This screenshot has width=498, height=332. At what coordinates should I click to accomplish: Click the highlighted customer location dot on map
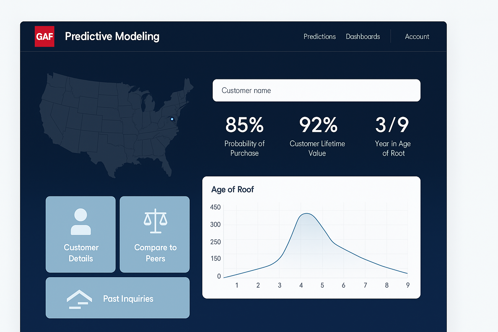172,120
